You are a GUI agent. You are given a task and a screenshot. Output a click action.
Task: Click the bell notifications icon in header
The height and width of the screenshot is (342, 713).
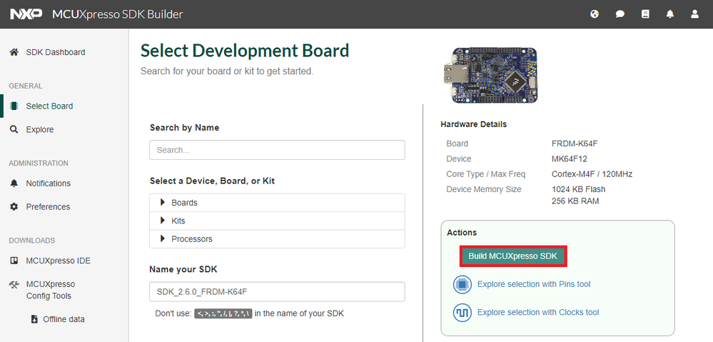point(669,14)
